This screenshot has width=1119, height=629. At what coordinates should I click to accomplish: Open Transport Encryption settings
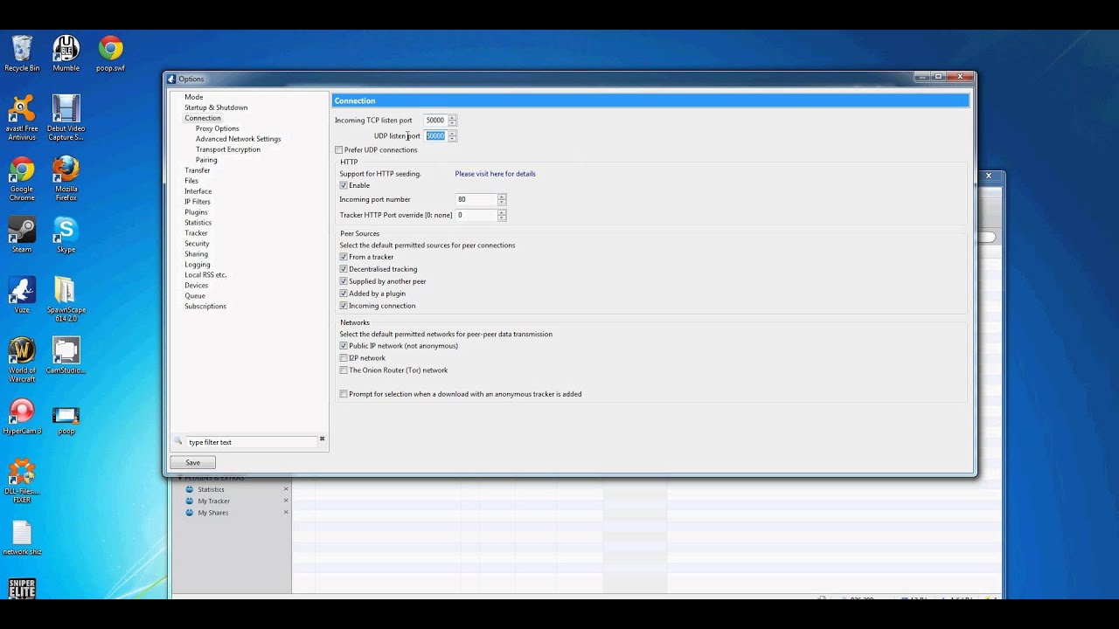227,149
